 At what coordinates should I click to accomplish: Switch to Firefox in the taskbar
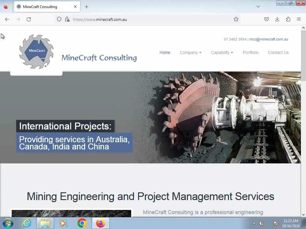101,223
